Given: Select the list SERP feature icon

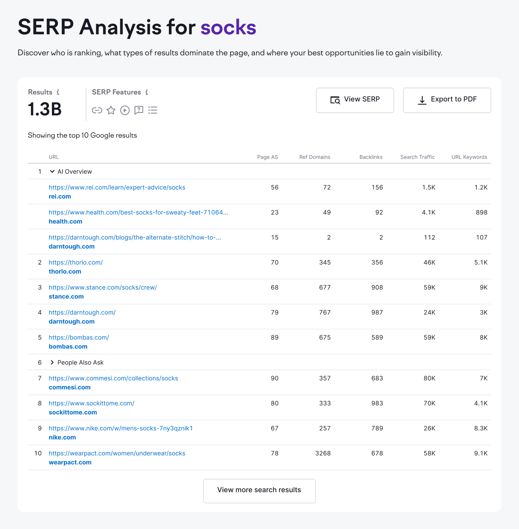Looking at the screenshot, I should pyautogui.click(x=153, y=110).
